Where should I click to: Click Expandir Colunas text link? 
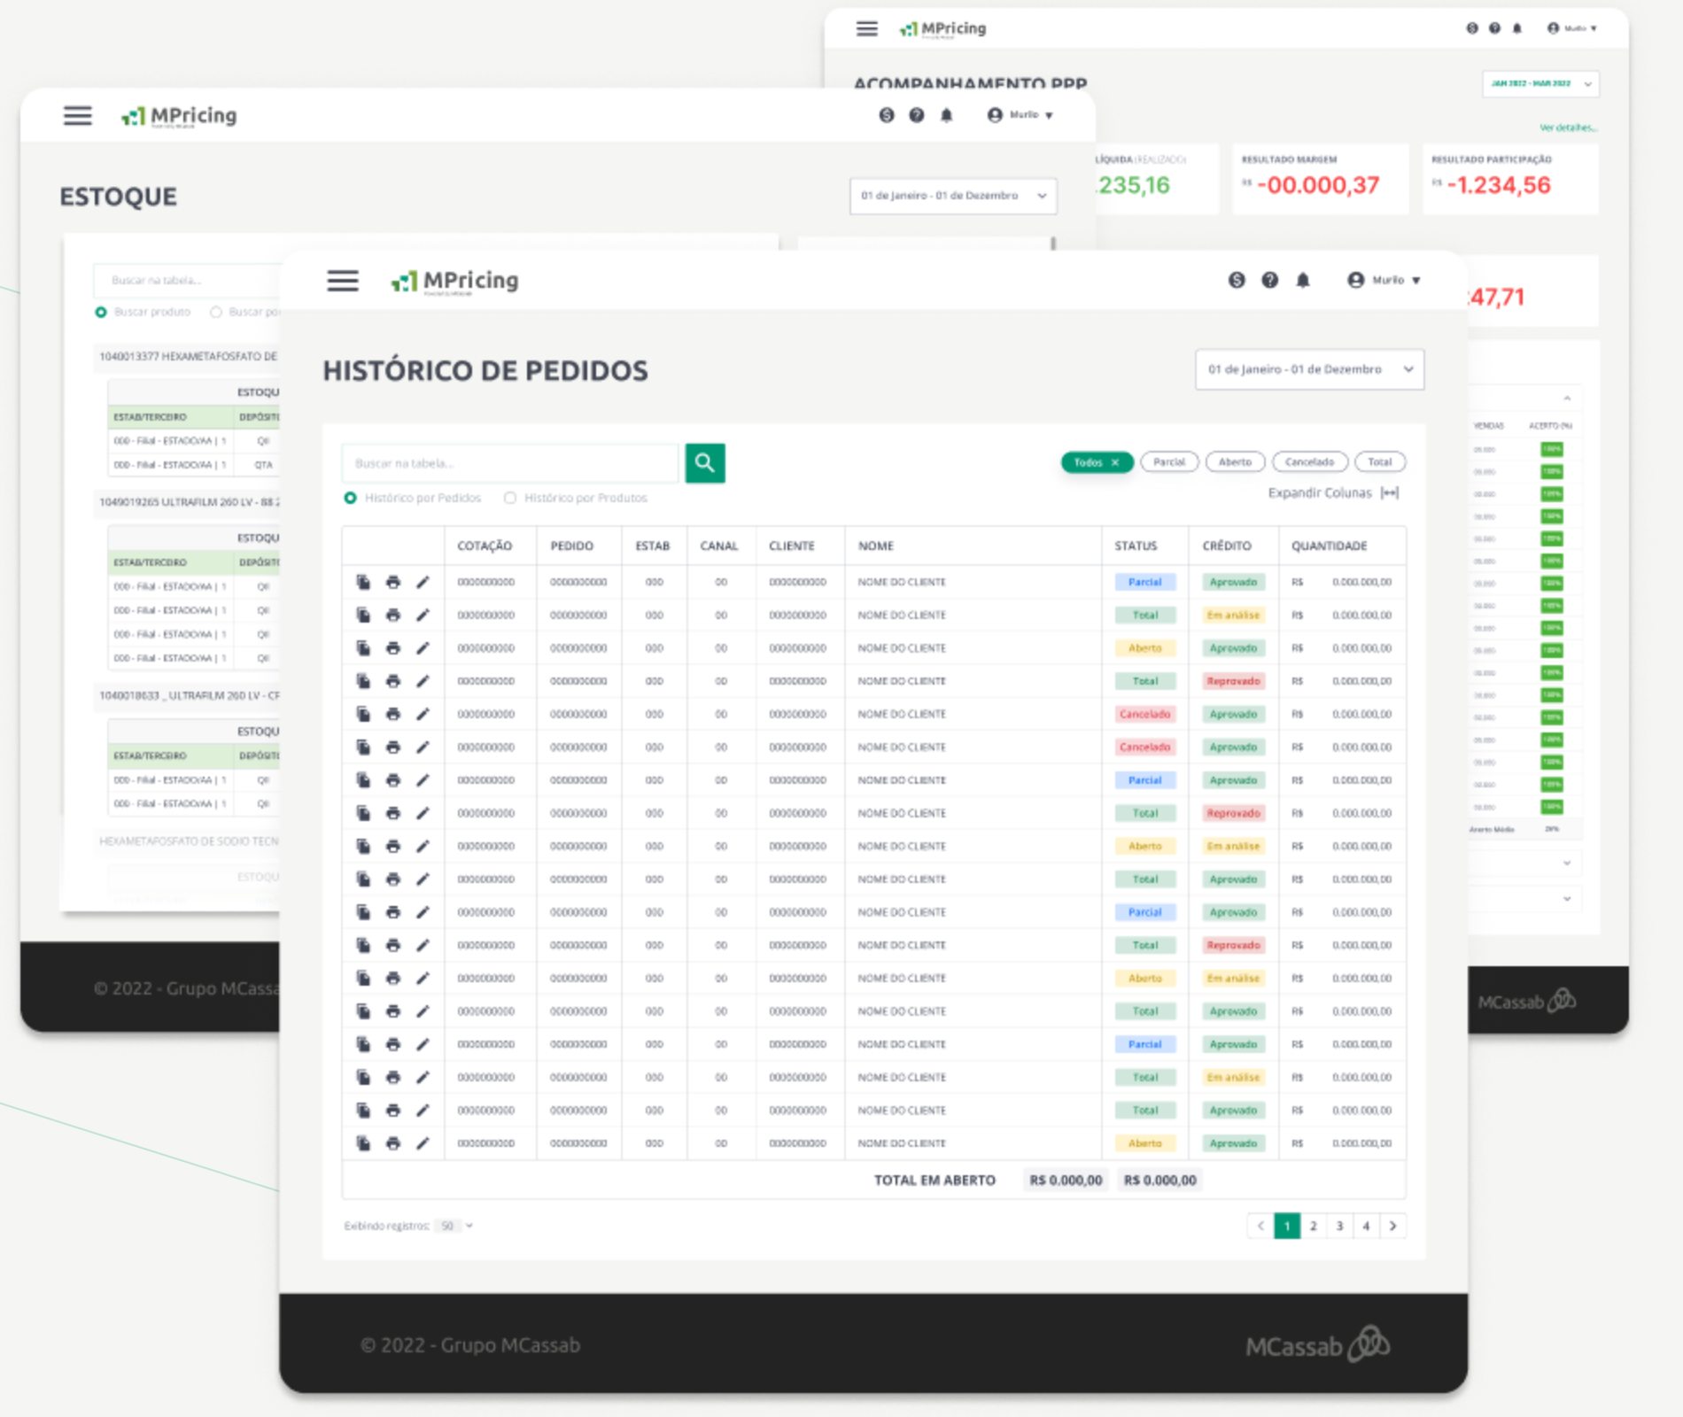[1319, 493]
